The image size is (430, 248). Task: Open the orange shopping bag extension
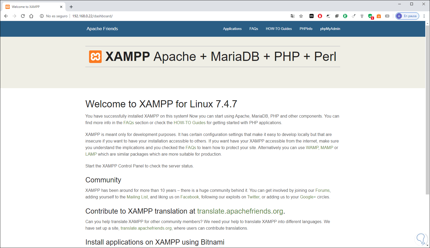point(379,16)
